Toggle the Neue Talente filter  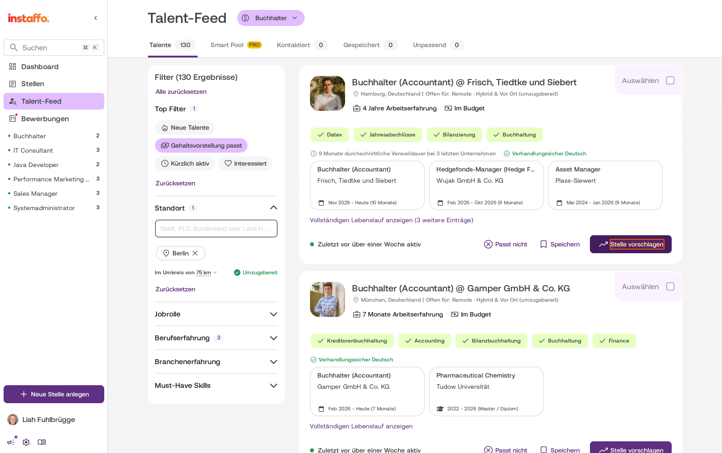[185, 128]
